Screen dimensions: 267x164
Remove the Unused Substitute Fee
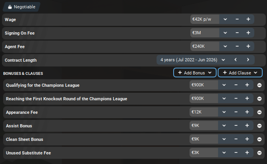[x=259, y=153]
